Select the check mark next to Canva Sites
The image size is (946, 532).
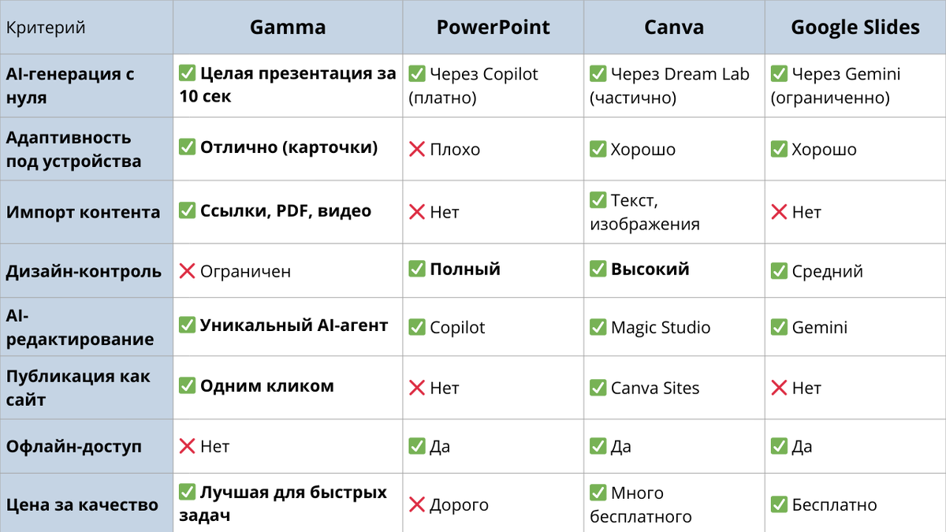[x=598, y=388]
